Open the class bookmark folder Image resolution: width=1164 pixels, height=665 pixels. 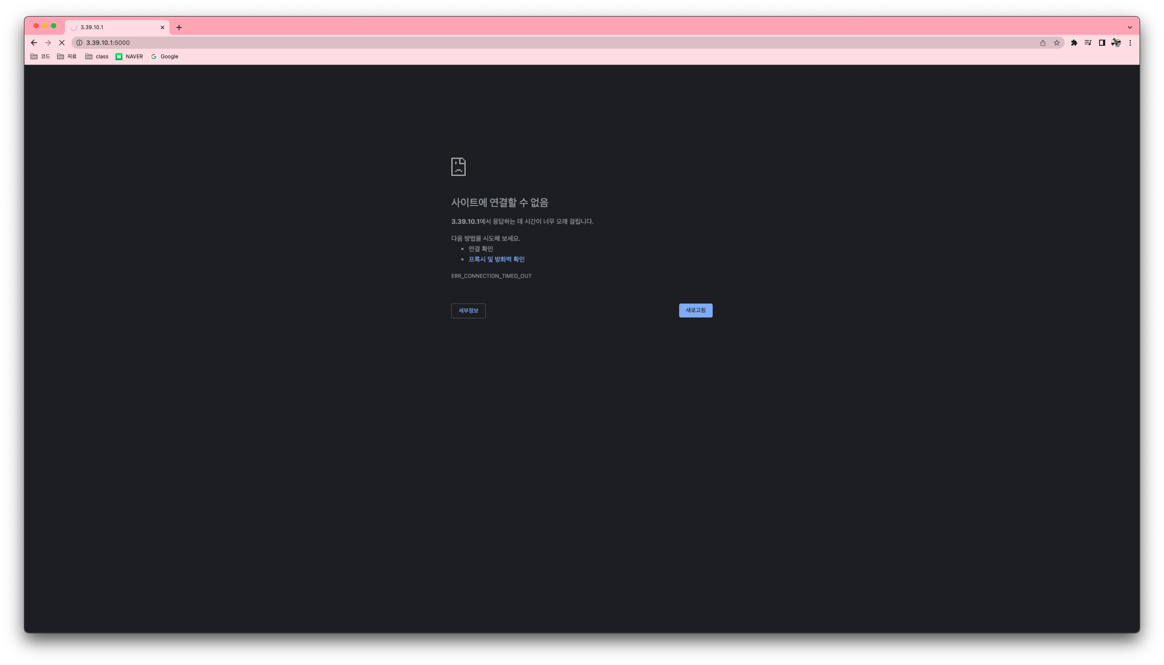(x=97, y=57)
